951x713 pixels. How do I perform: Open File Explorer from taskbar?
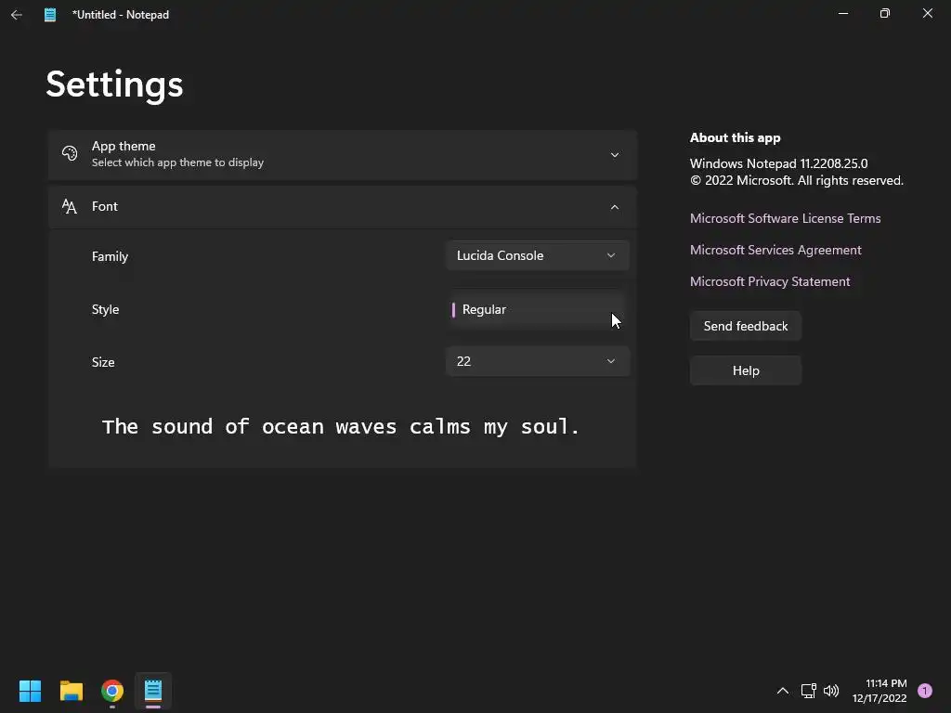(71, 691)
